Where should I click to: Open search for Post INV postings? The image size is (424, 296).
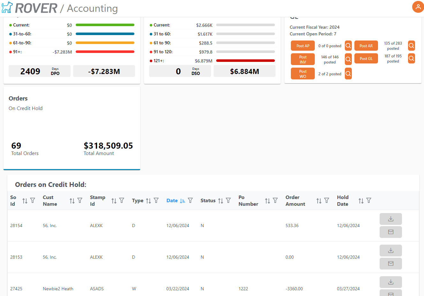point(348,59)
